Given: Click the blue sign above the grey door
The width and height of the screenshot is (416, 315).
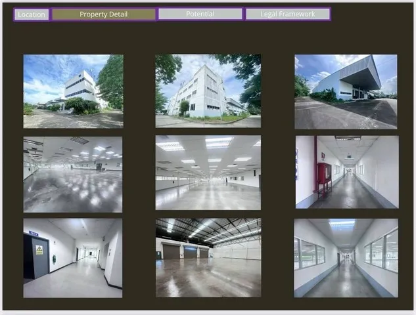Looking at the screenshot, I should pos(34,234).
